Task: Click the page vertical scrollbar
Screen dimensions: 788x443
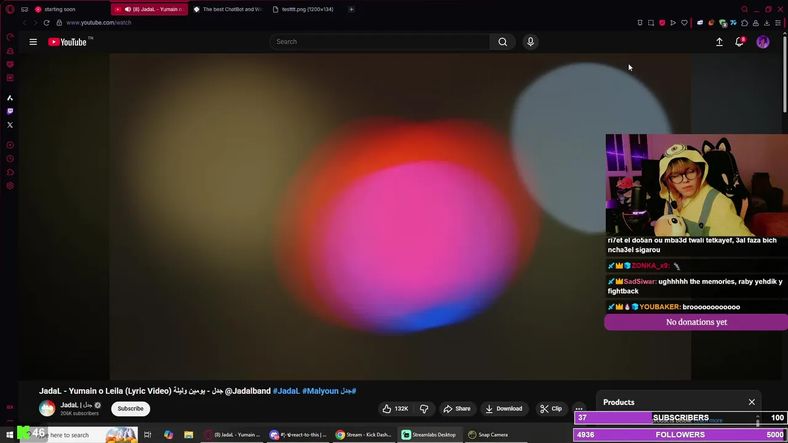Action: 785,74
